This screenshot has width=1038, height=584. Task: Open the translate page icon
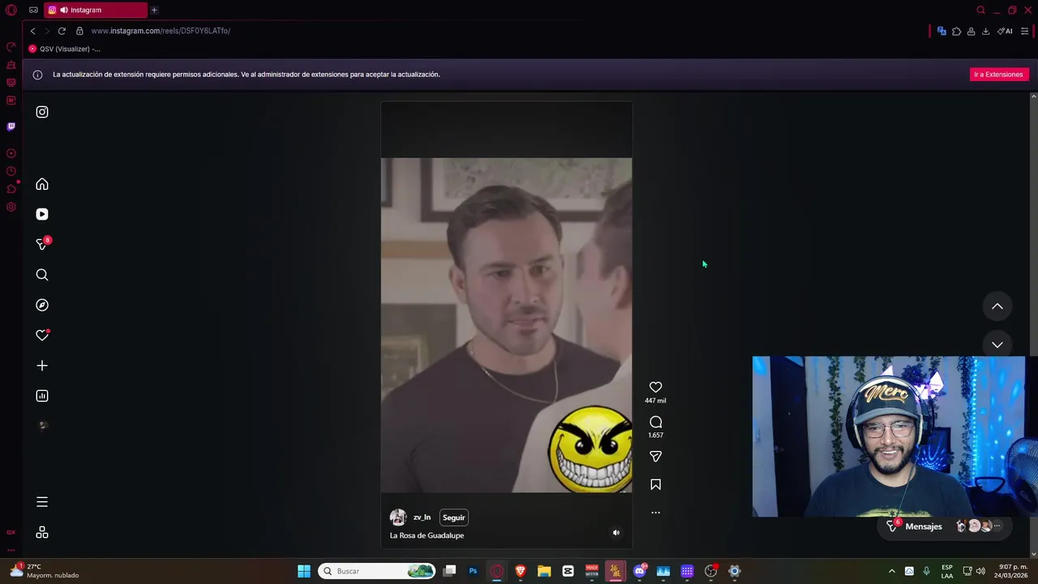[x=941, y=31]
